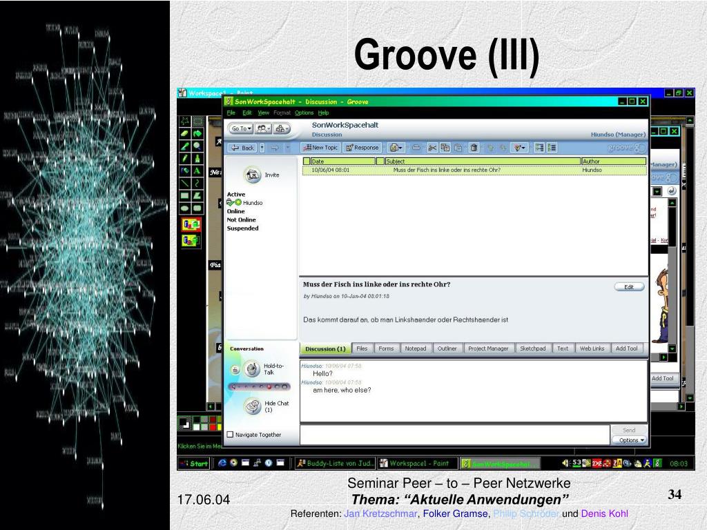Toggle the Date column checkbox header
This screenshot has height=530, width=707.
pyautogui.click(x=307, y=161)
